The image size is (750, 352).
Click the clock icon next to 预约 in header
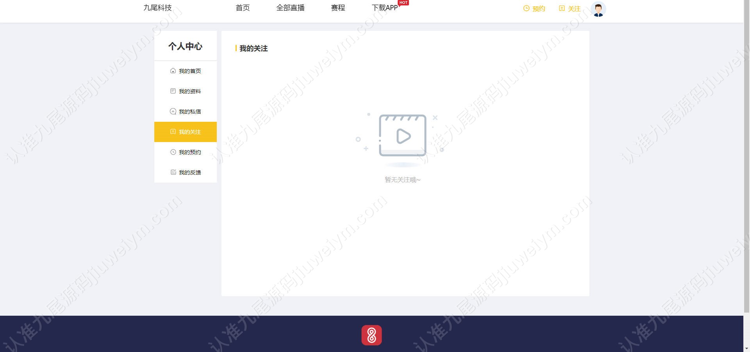[x=526, y=8]
